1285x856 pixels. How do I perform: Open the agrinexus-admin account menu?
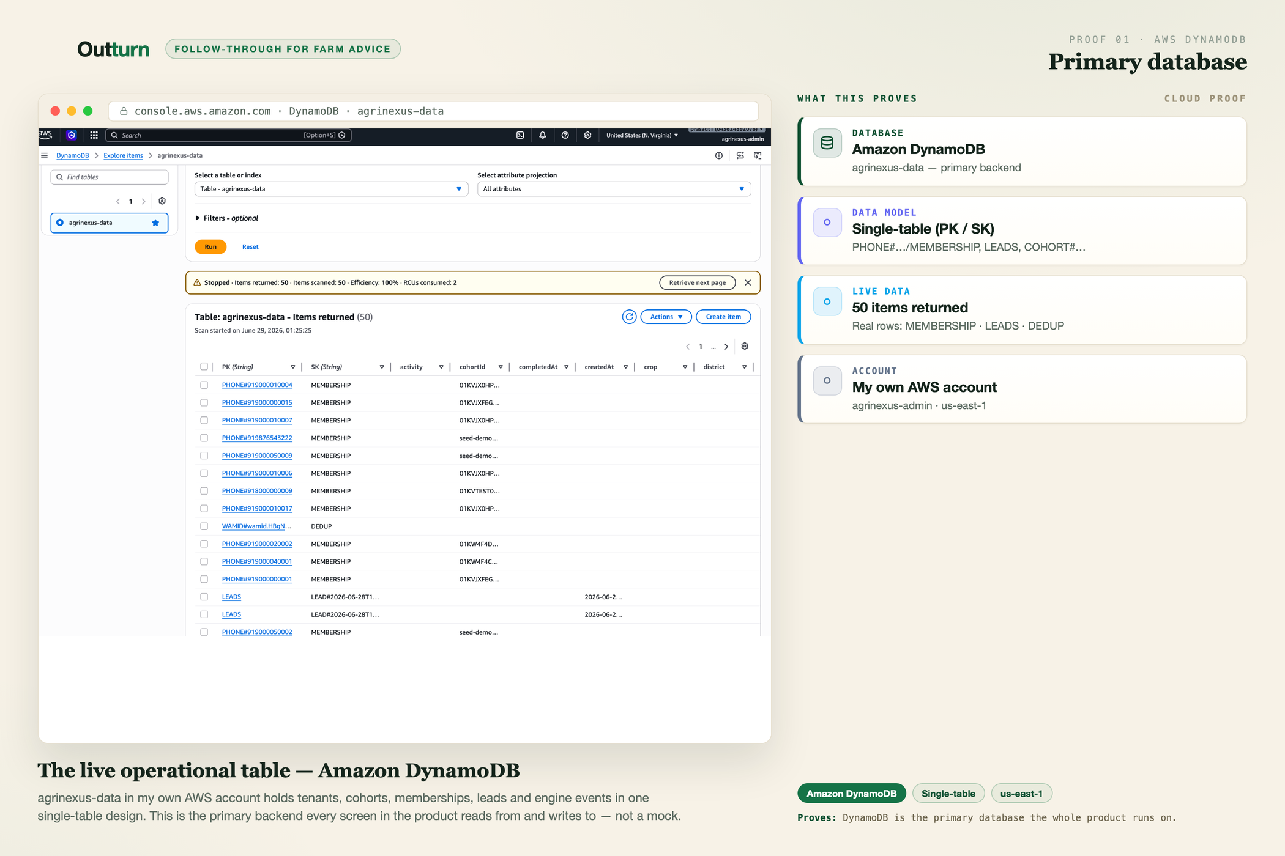pos(742,139)
